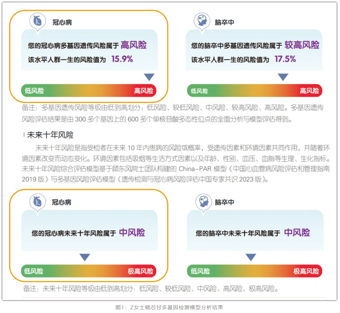Click the 未来十年风险 section heading
This screenshot has height=313, width=340.
point(50,135)
